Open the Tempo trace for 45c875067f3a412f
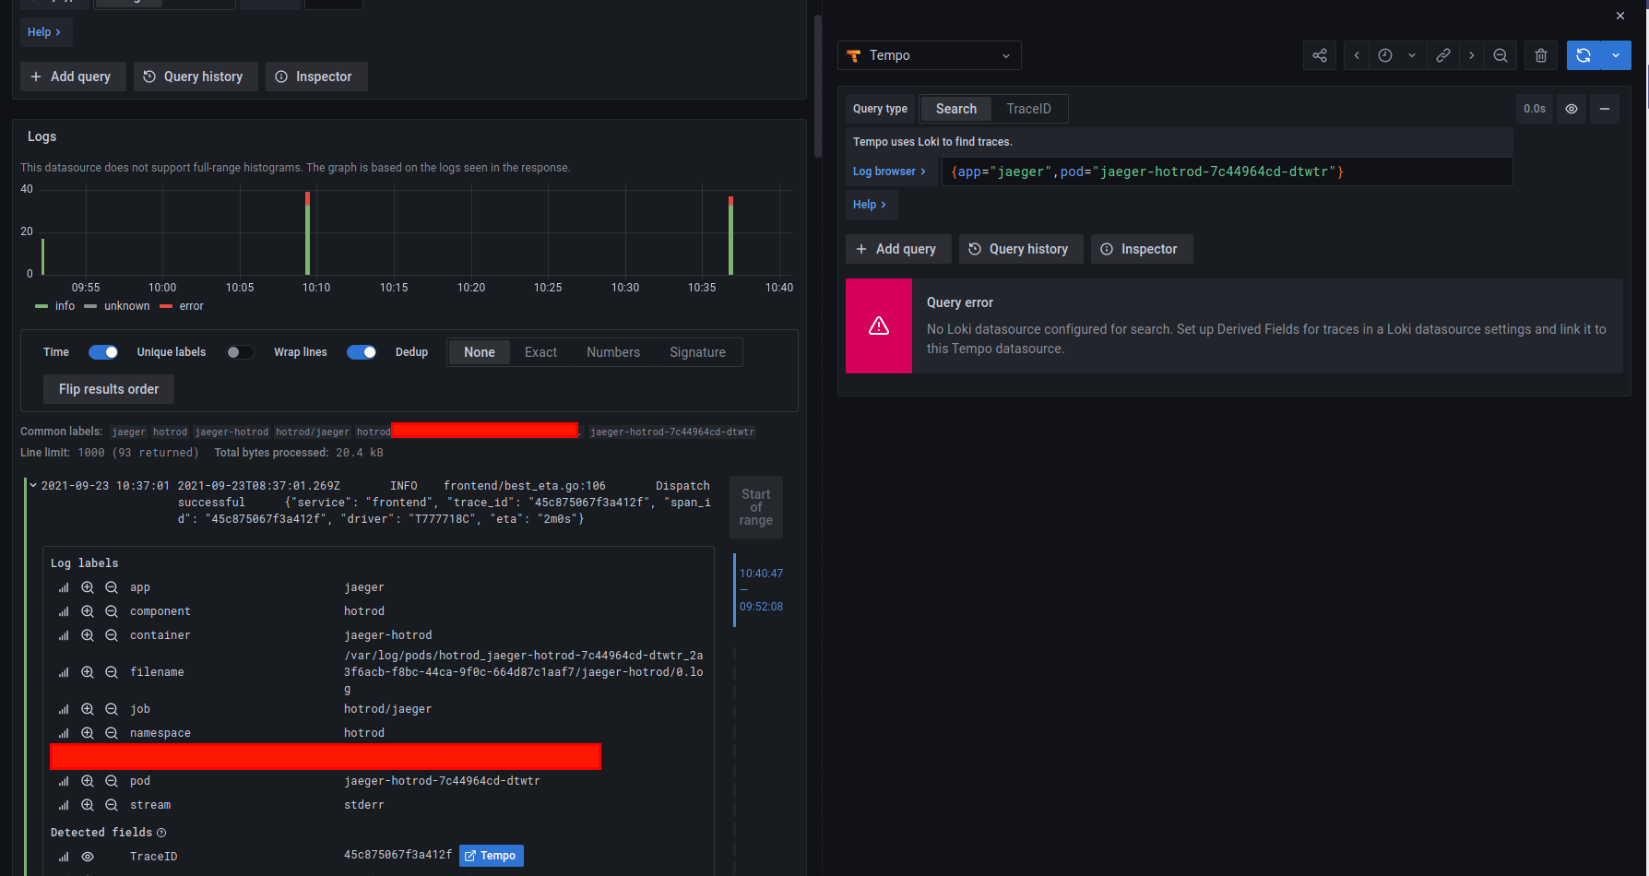The width and height of the screenshot is (1649, 876). (491, 856)
